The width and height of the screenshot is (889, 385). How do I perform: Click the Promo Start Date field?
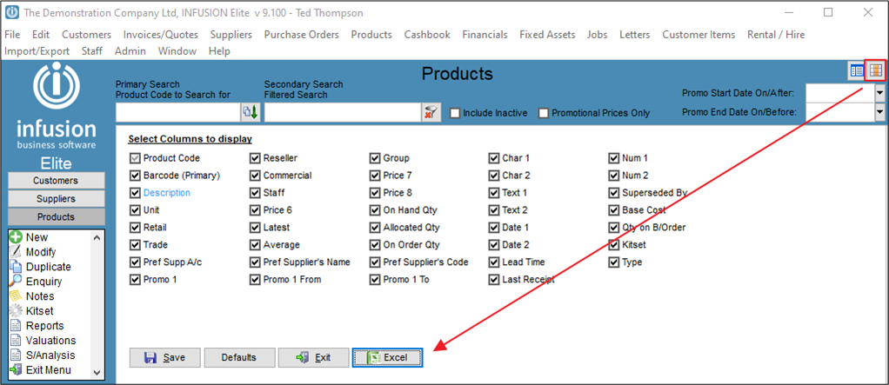tap(839, 92)
